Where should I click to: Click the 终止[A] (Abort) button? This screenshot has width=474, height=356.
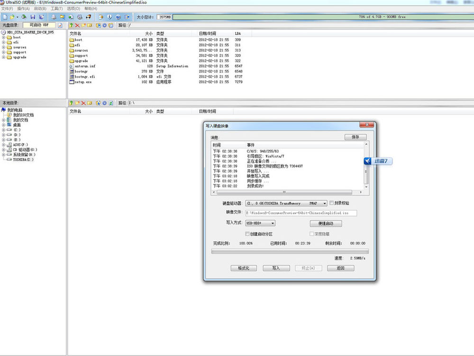pos(309,268)
